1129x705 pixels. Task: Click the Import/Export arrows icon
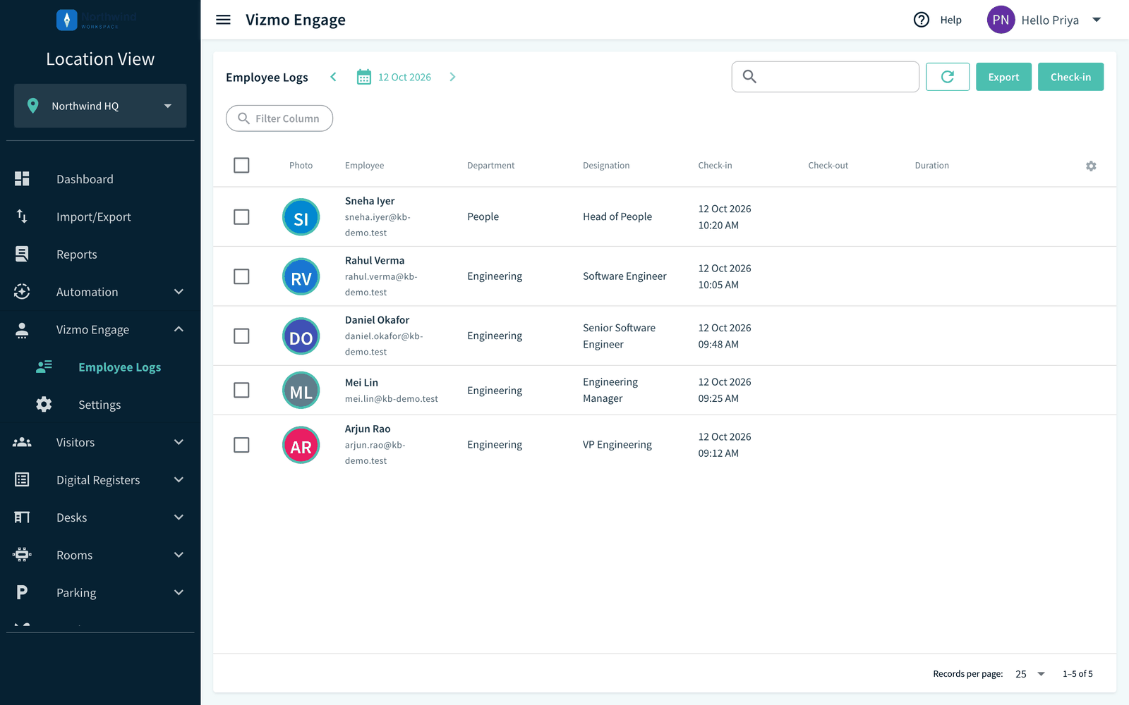(x=22, y=216)
